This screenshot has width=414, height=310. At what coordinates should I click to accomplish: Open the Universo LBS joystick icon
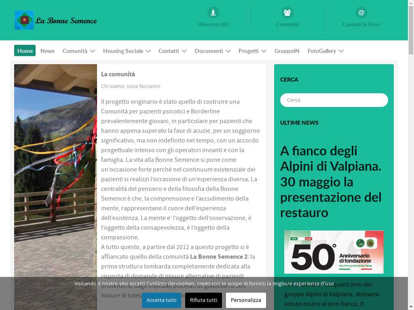[213, 13]
